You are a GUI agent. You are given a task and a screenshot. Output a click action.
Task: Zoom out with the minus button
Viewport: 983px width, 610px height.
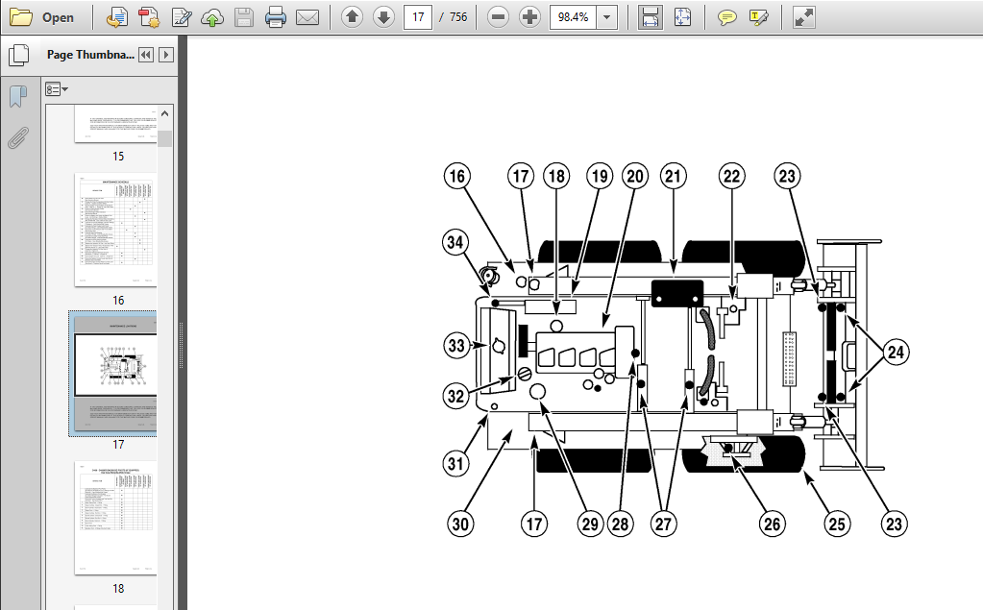pos(498,17)
